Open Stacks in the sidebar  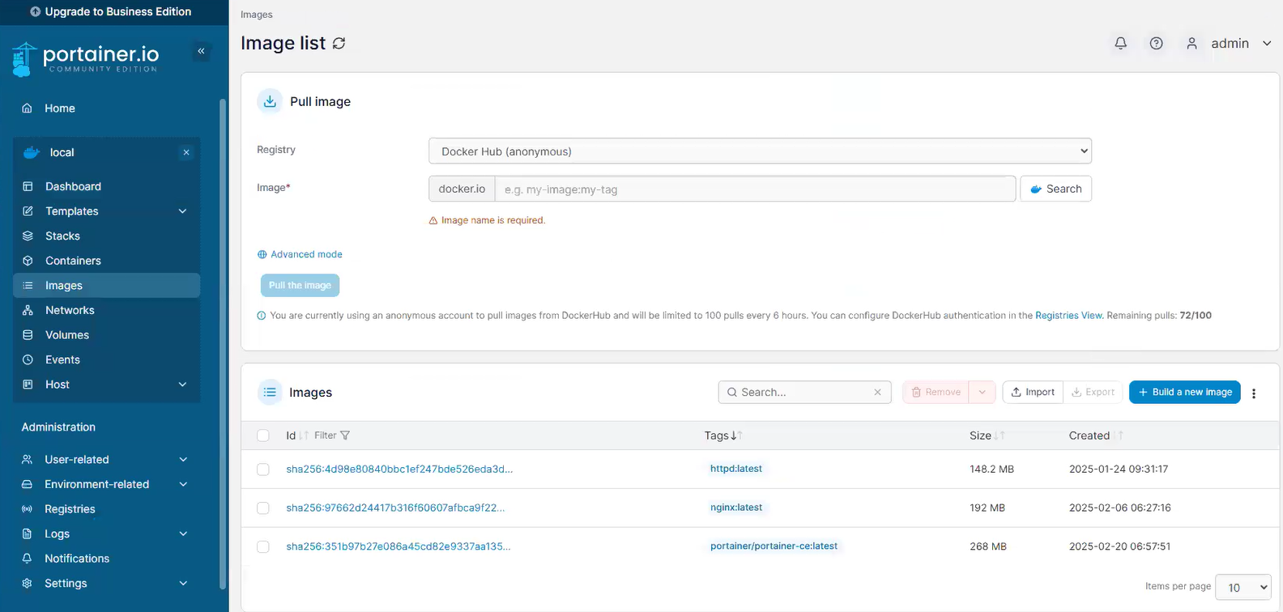(106, 236)
